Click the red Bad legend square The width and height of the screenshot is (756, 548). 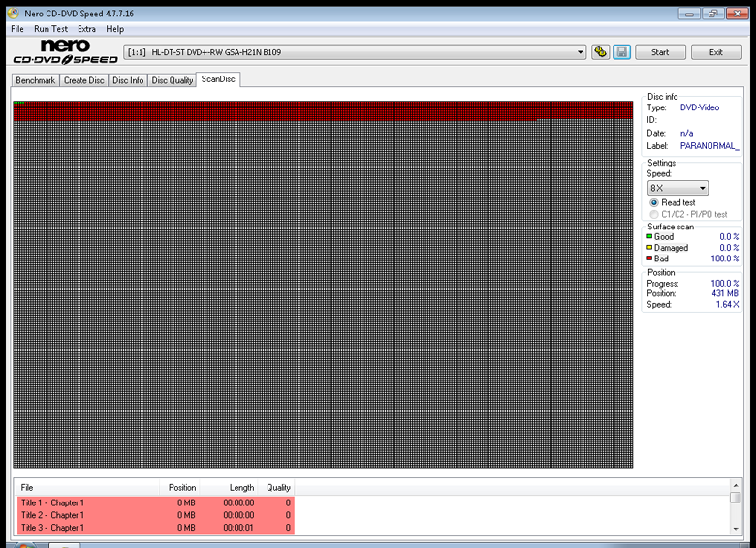(x=649, y=259)
